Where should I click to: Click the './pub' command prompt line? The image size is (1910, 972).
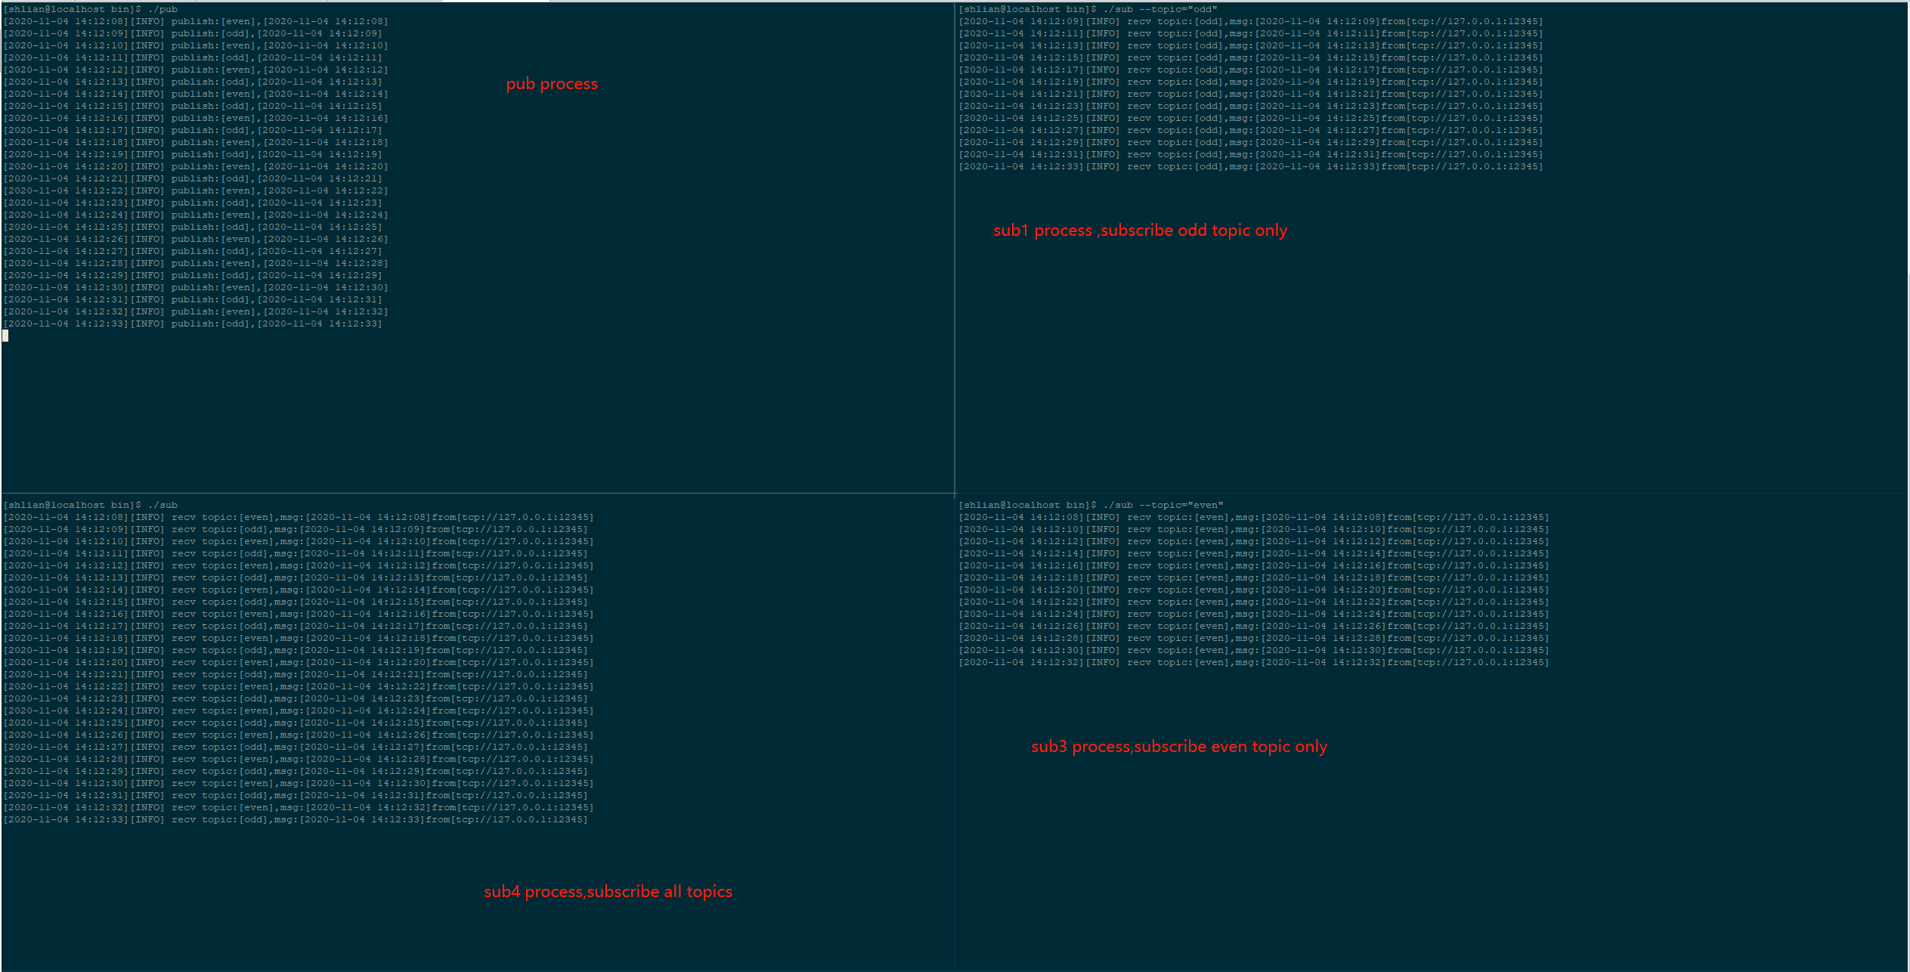(x=91, y=10)
